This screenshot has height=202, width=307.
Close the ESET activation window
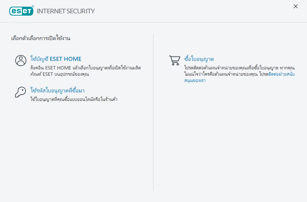coord(296,6)
